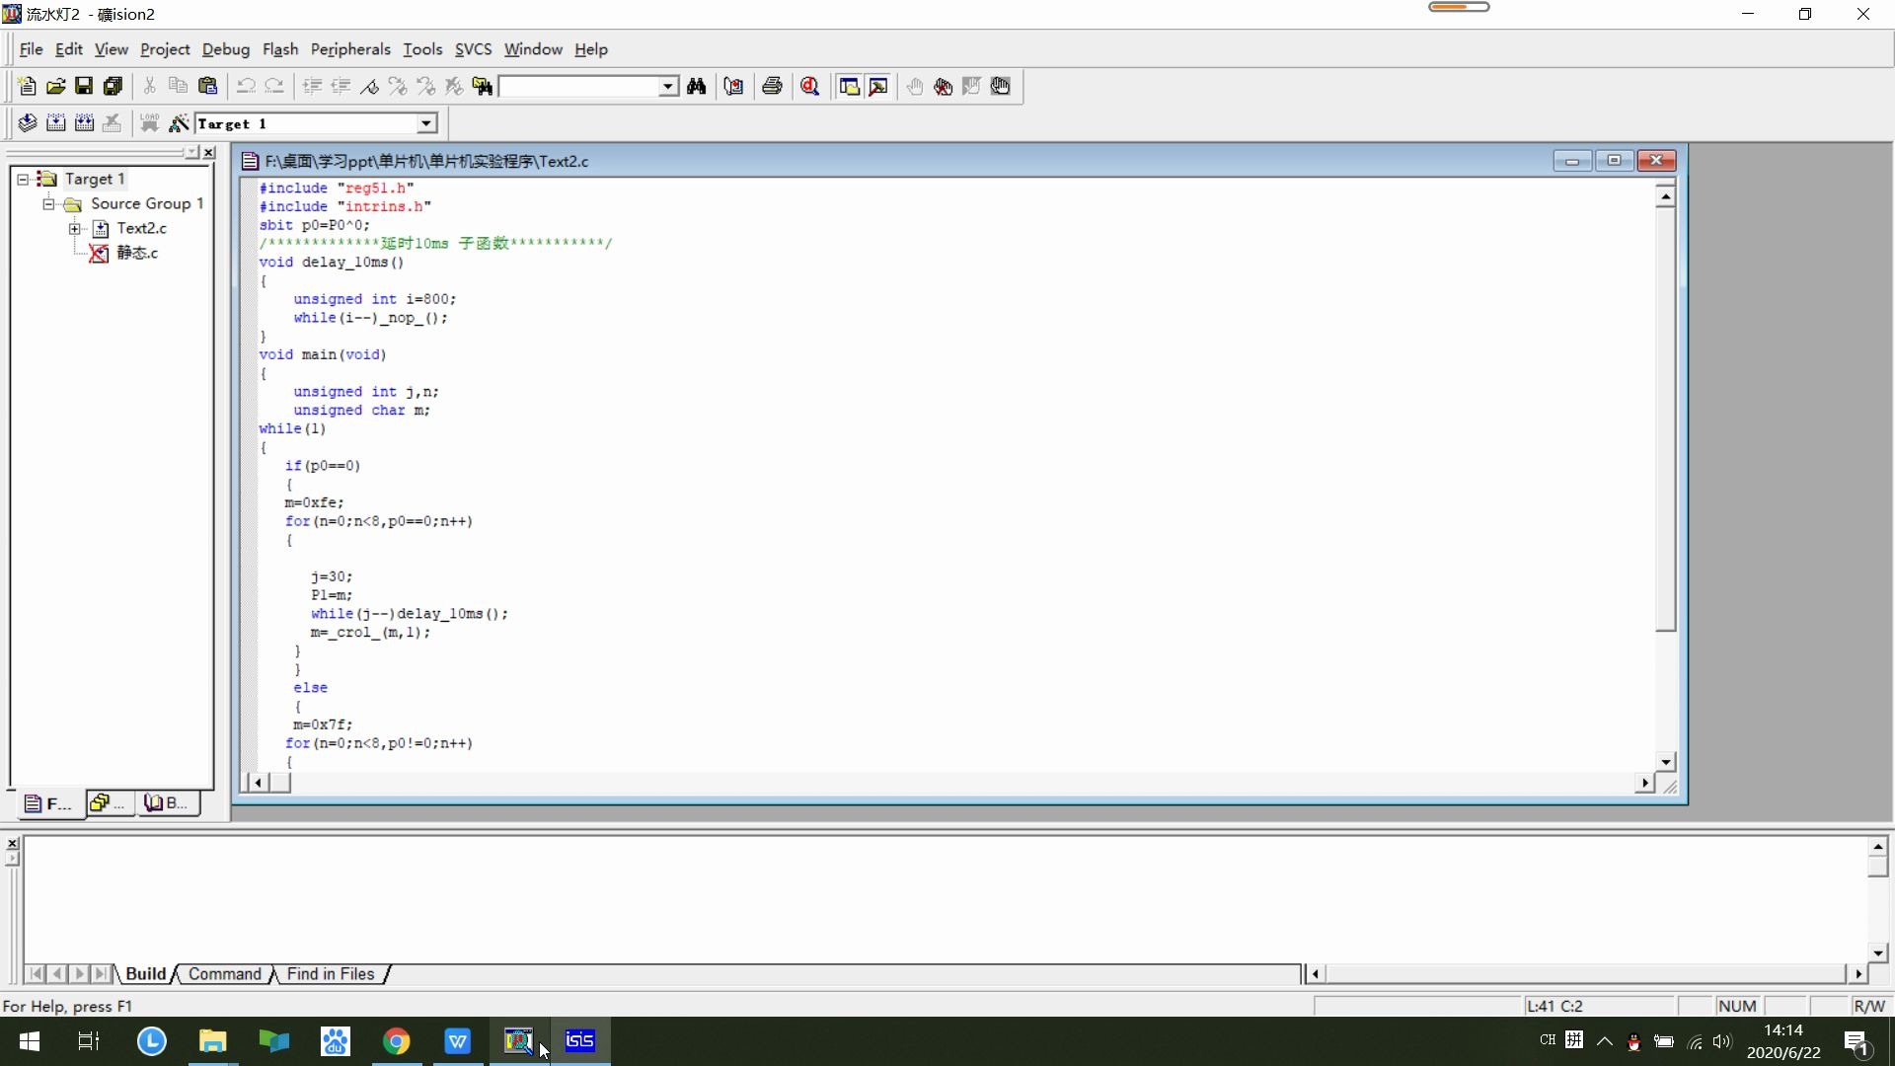Toggle bookmark on current line icon

point(368,87)
